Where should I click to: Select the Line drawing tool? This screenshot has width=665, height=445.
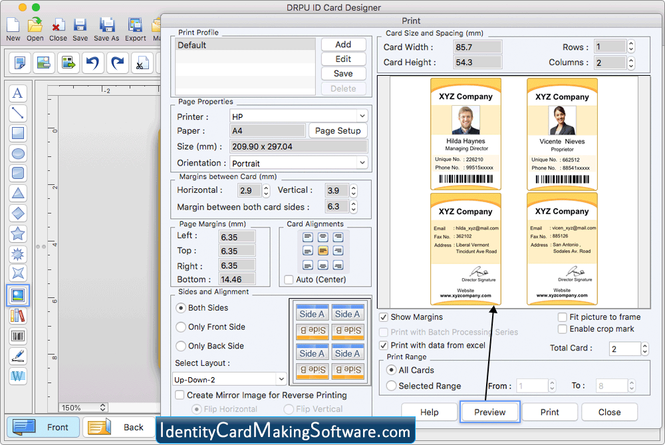(x=18, y=113)
